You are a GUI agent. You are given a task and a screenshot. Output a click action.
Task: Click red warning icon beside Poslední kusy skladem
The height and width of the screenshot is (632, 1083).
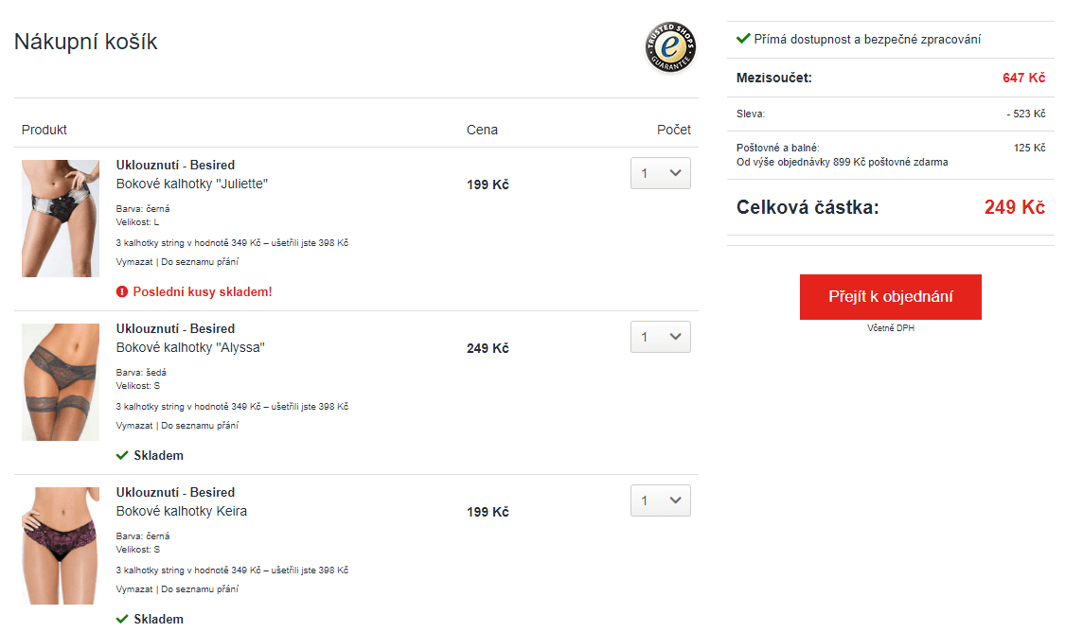click(x=122, y=291)
